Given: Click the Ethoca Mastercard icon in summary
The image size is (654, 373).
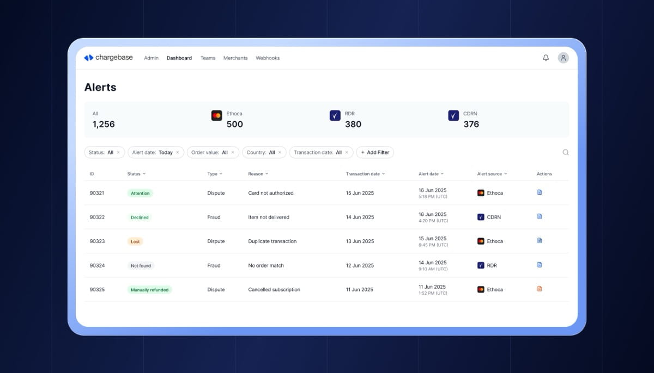Looking at the screenshot, I should tap(216, 115).
